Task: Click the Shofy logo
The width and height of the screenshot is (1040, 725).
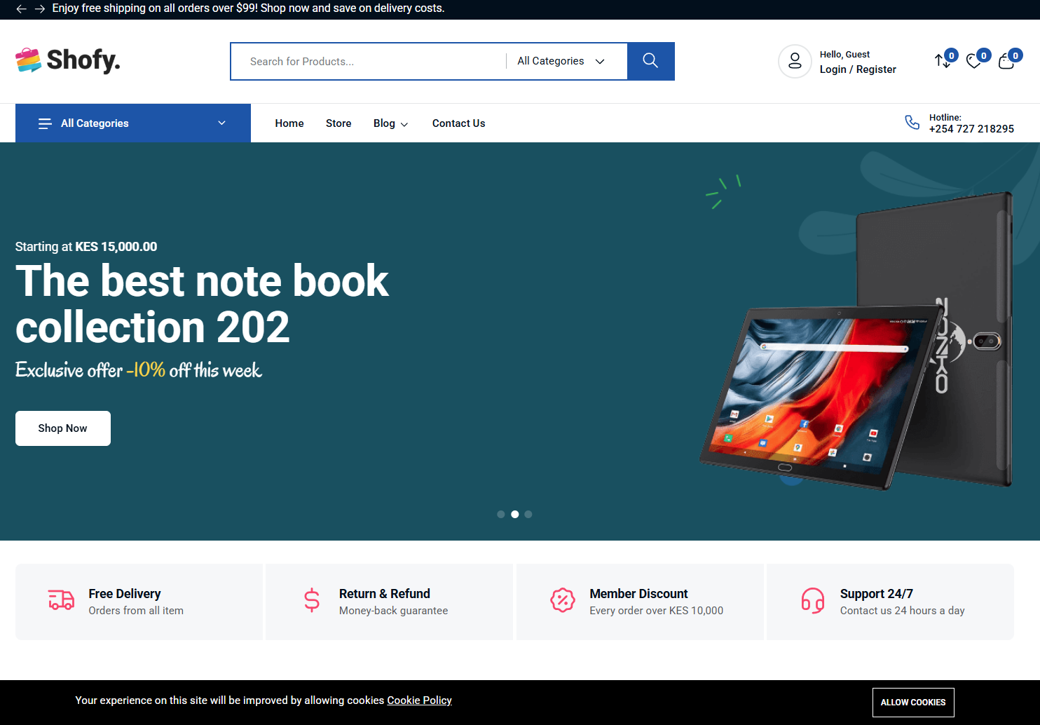Action: 68,61
